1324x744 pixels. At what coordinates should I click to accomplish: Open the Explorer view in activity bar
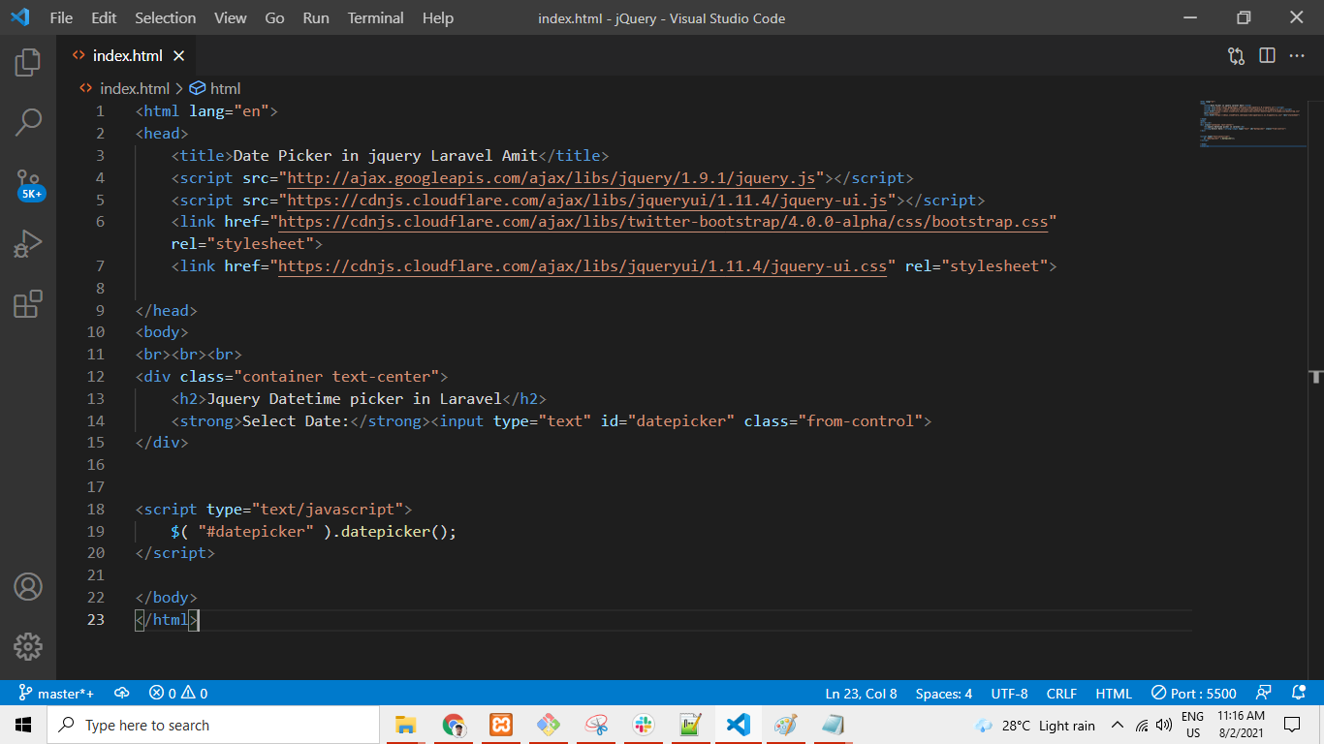(28, 63)
